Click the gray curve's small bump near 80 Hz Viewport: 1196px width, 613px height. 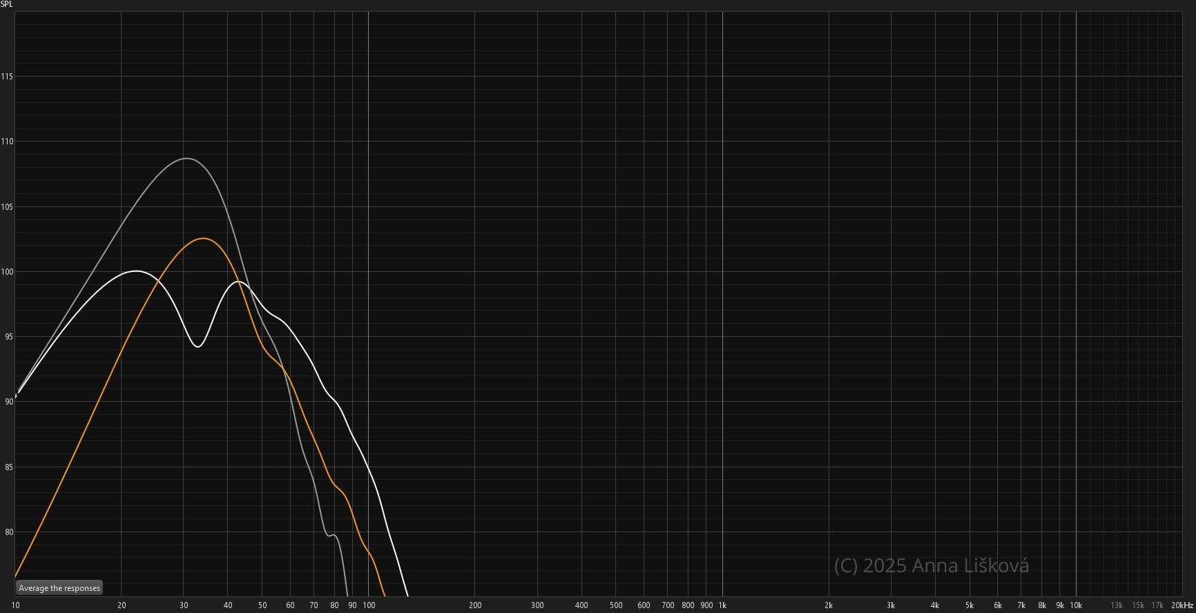(333, 534)
